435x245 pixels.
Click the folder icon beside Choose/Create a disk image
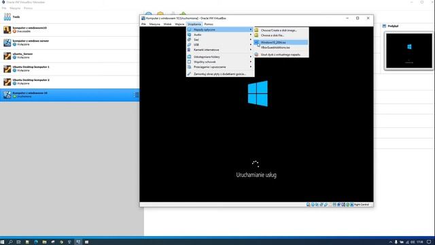(256, 30)
